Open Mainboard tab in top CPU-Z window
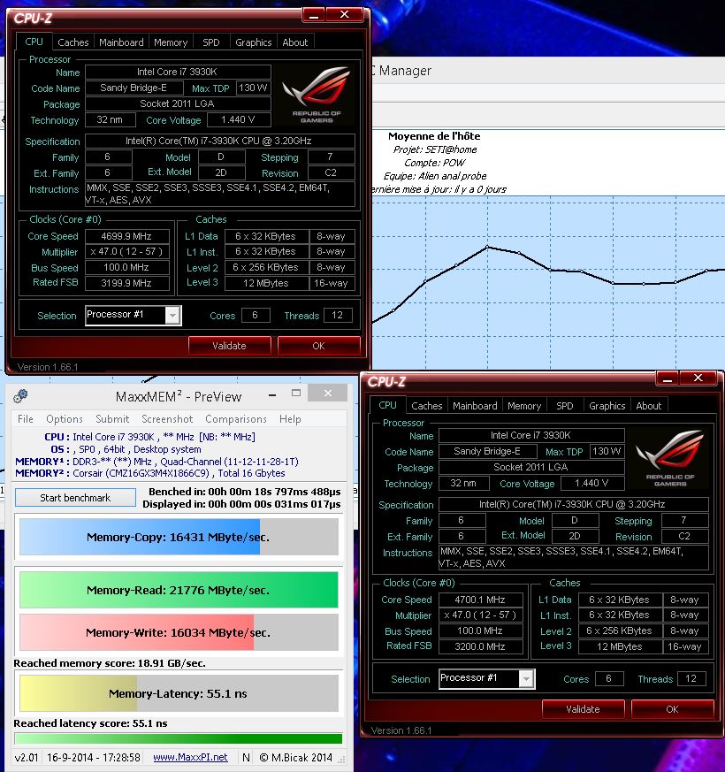 (121, 42)
